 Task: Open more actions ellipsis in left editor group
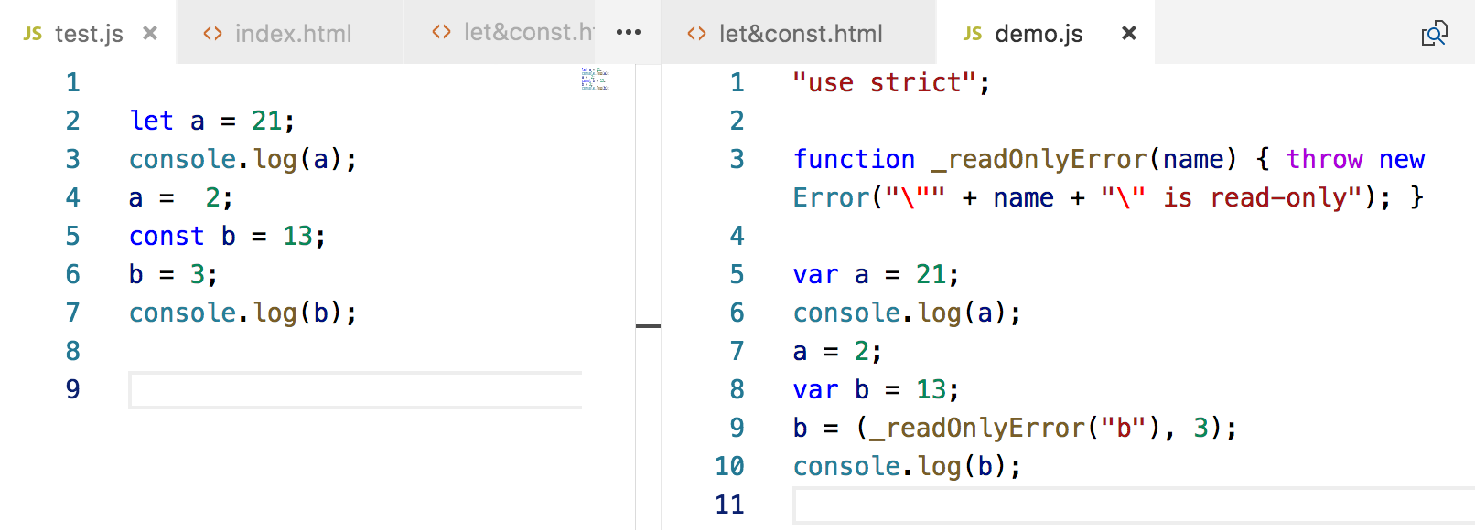tap(629, 33)
